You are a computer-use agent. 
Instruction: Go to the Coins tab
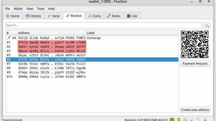pos(94,16)
